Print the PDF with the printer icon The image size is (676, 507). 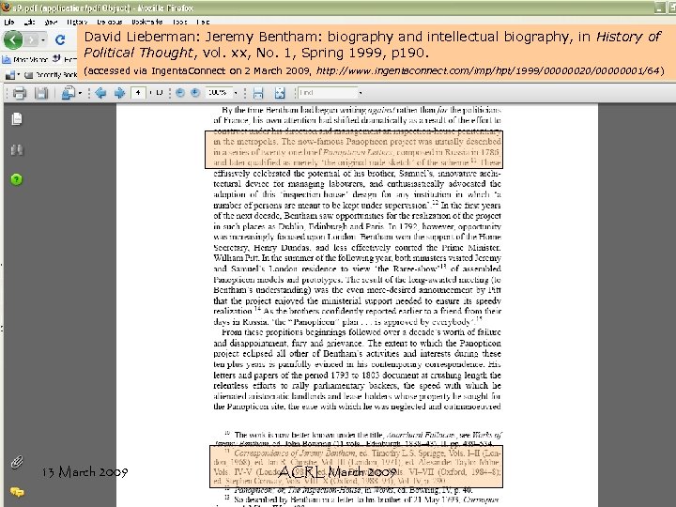pos(20,93)
